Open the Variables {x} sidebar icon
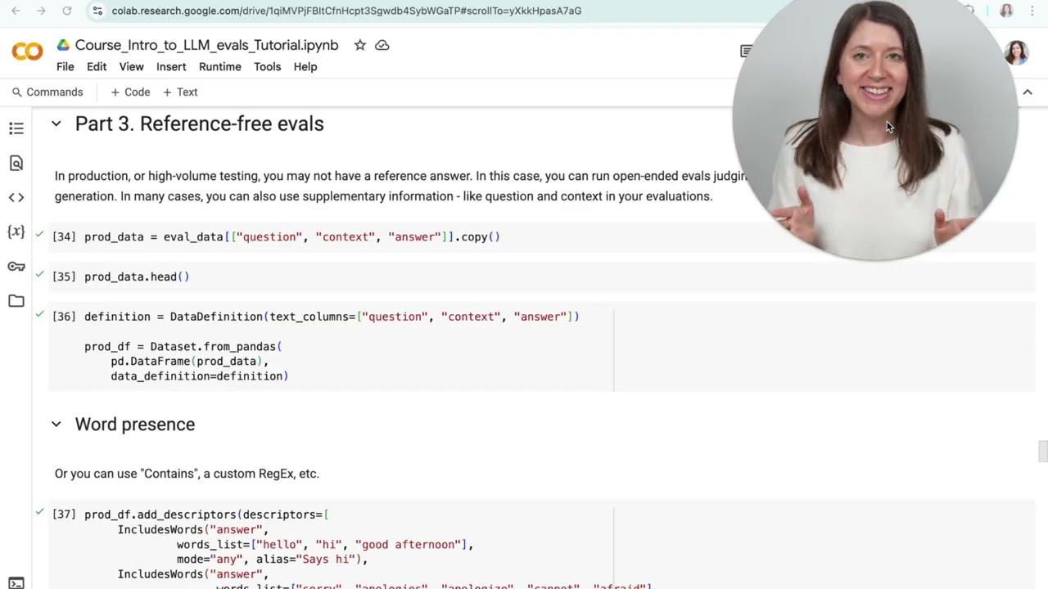 point(16,232)
